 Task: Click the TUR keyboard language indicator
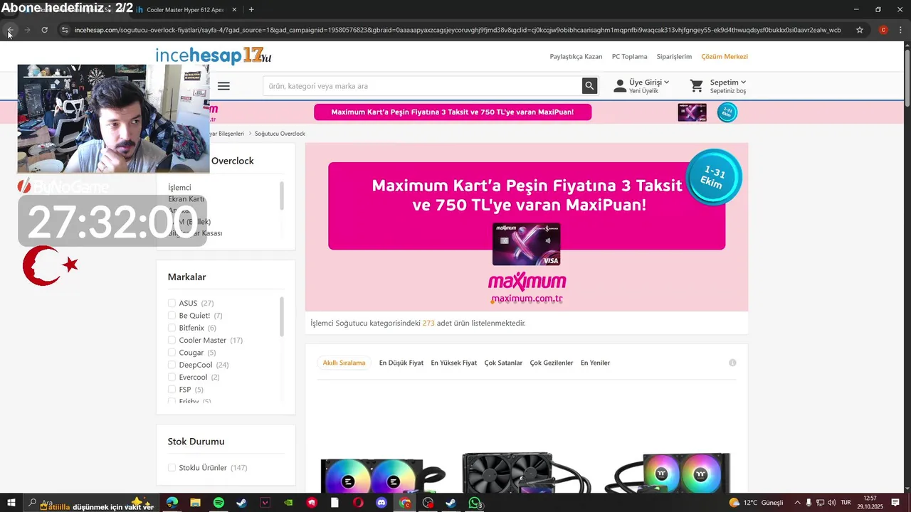(846, 503)
